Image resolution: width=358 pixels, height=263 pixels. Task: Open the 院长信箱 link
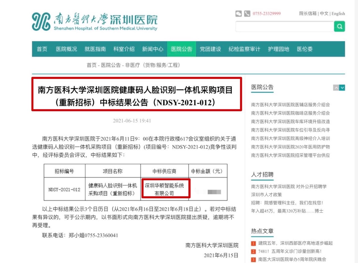[x=308, y=14]
